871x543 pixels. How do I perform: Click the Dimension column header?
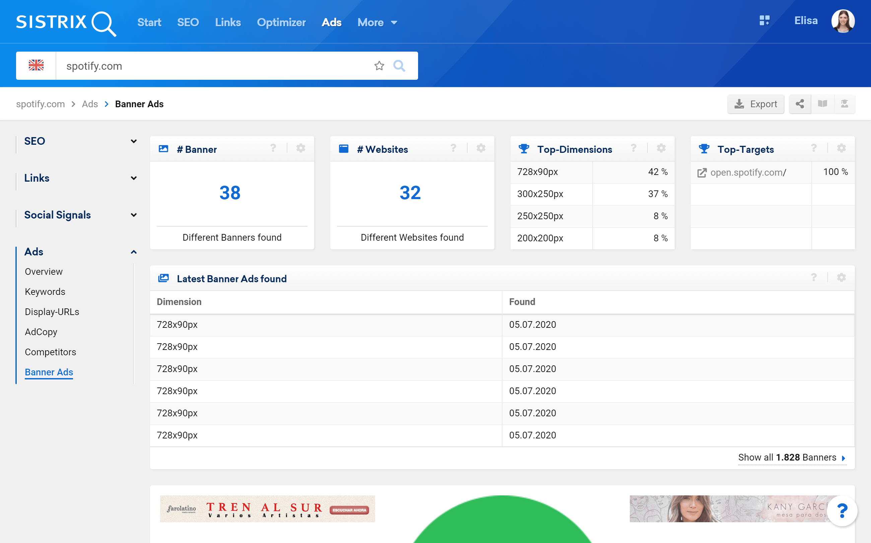179,302
